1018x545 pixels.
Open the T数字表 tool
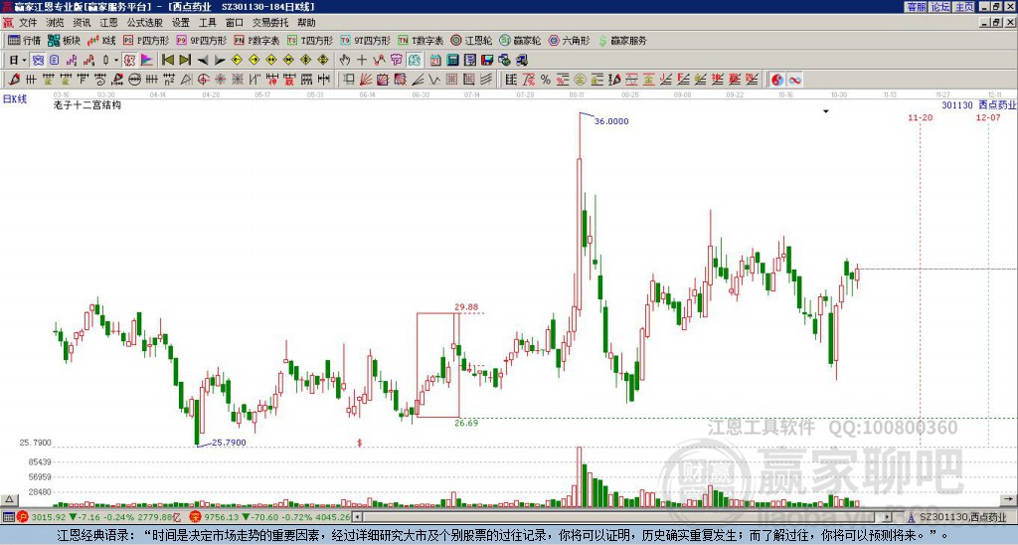pos(421,40)
